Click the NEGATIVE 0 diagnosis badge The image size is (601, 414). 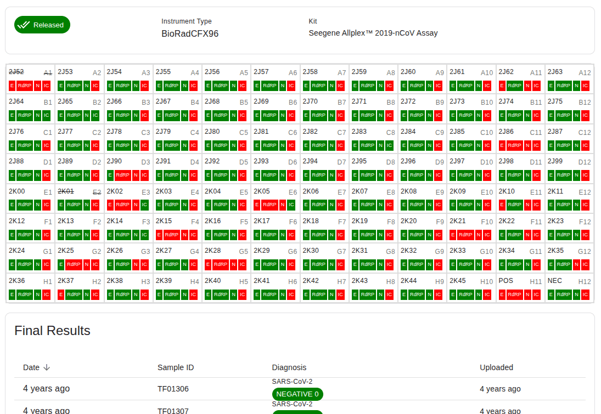point(297,394)
